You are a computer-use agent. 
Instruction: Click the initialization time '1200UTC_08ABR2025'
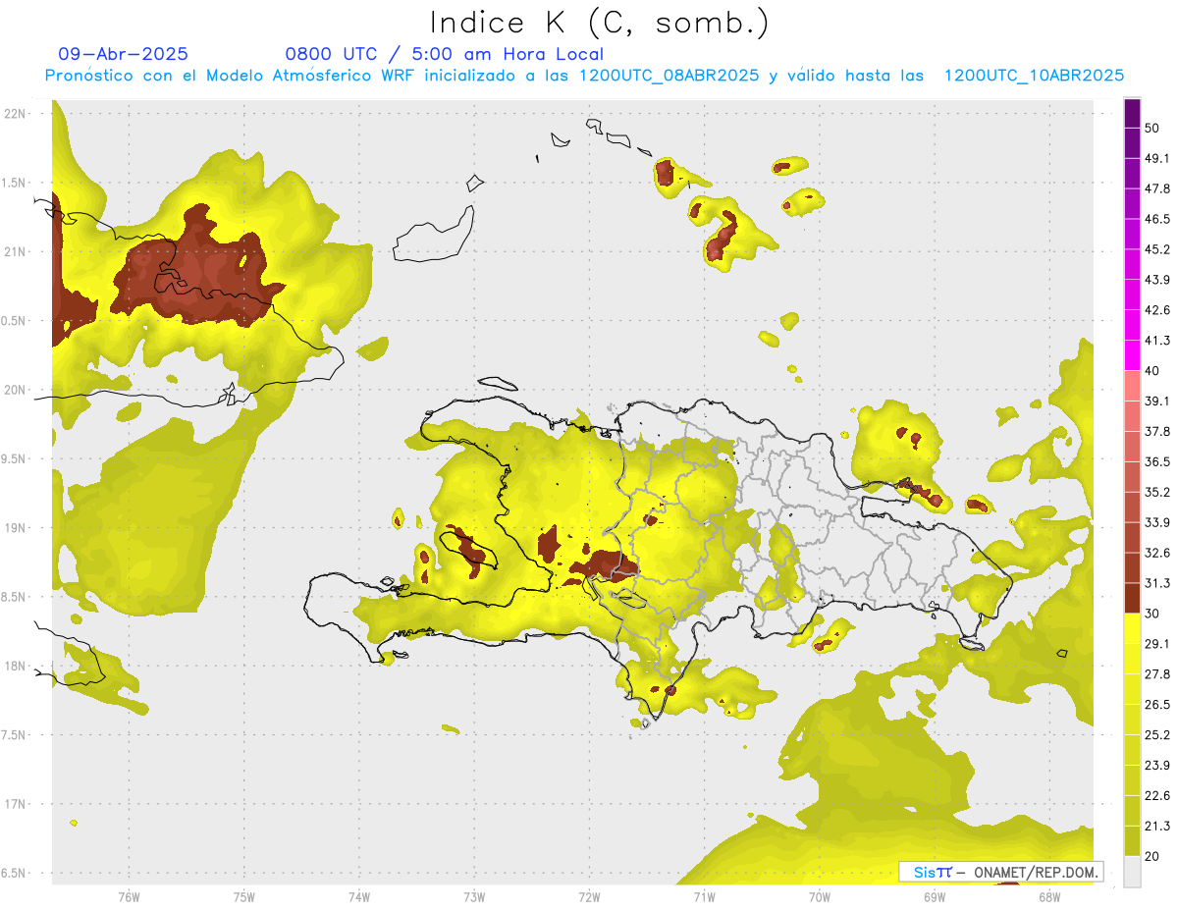pos(669,76)
